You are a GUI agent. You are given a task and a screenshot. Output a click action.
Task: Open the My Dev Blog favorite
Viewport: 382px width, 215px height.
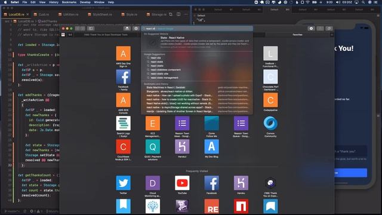tap(211, 146)
